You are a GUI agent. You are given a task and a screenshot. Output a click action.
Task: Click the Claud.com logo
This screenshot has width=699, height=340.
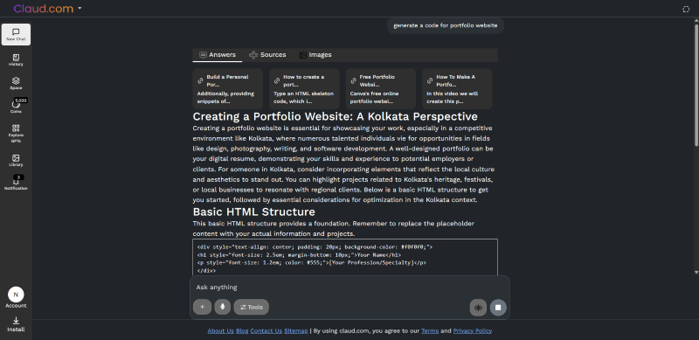tap(44, 9)
